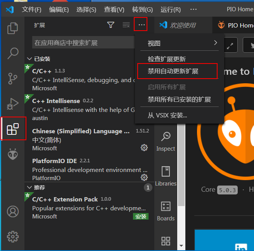Screen dimensions: 254x251
Task: Click the scrollbar down arrow in PIO Home
Action: (181, 246)
